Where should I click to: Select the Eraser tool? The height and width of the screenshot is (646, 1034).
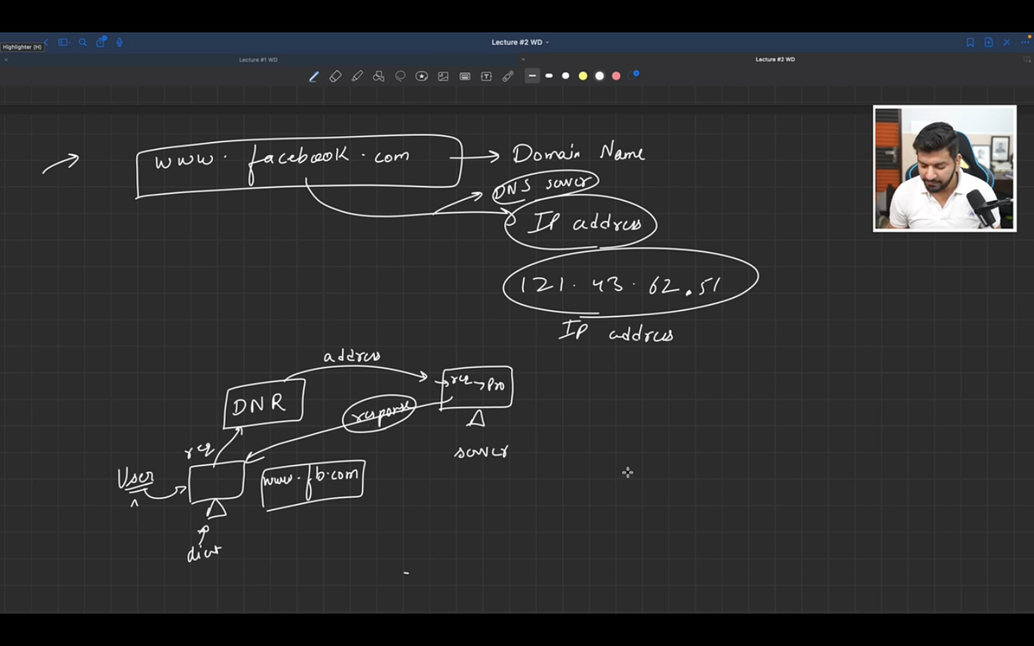click(x=335, y=76)
